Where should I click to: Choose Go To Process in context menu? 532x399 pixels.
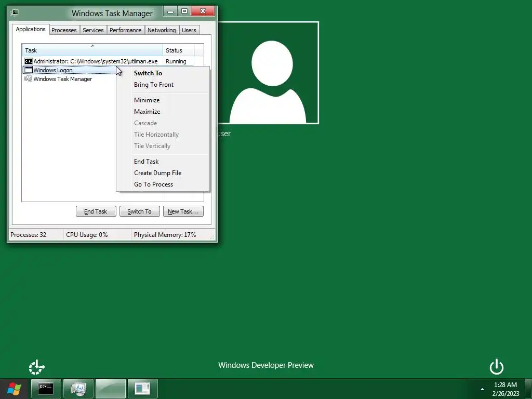coord(163,184)
